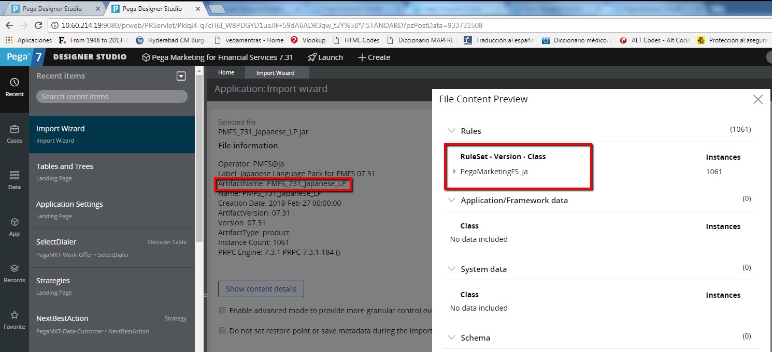The width and height of the screenshot is (772, 352).
Task: Check Do not set restore point option
Action: coord(222,330)
